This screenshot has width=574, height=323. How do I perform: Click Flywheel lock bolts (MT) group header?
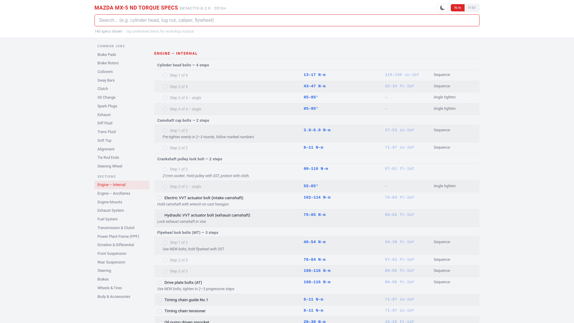pyautogui.click(x=317, y=233)
